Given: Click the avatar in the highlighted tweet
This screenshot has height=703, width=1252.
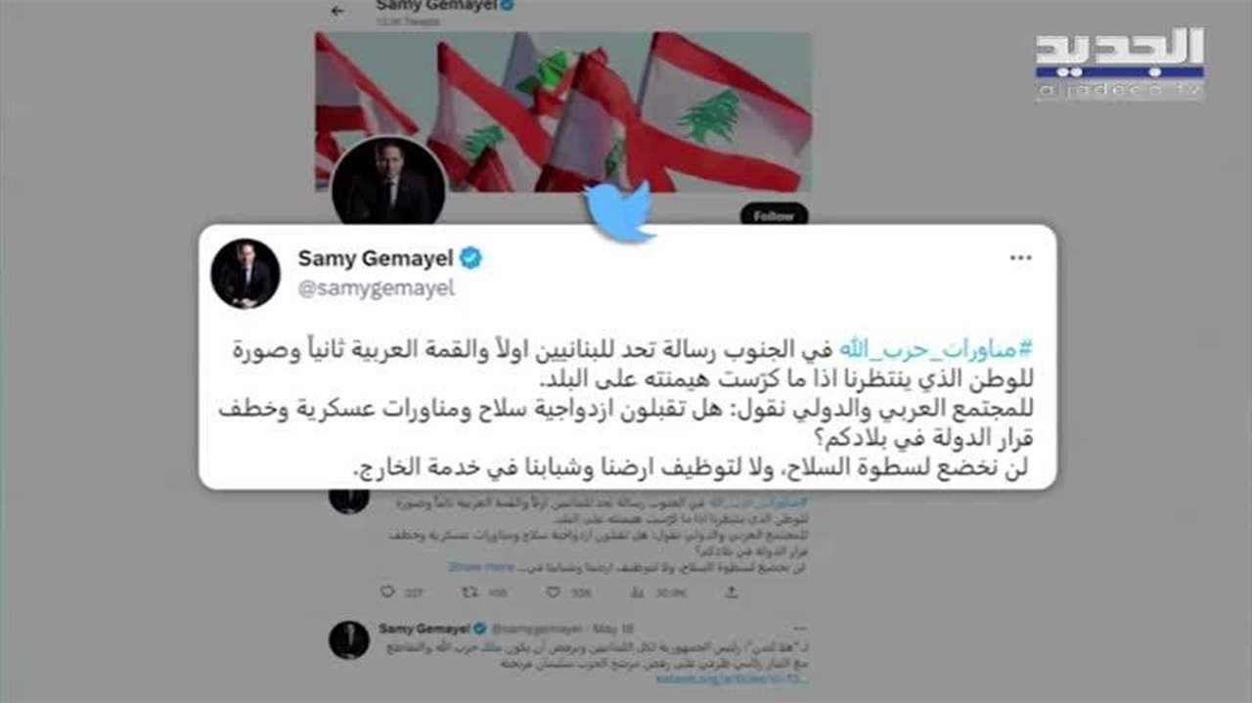Looking at the screenshot, I should click(246, 274).
